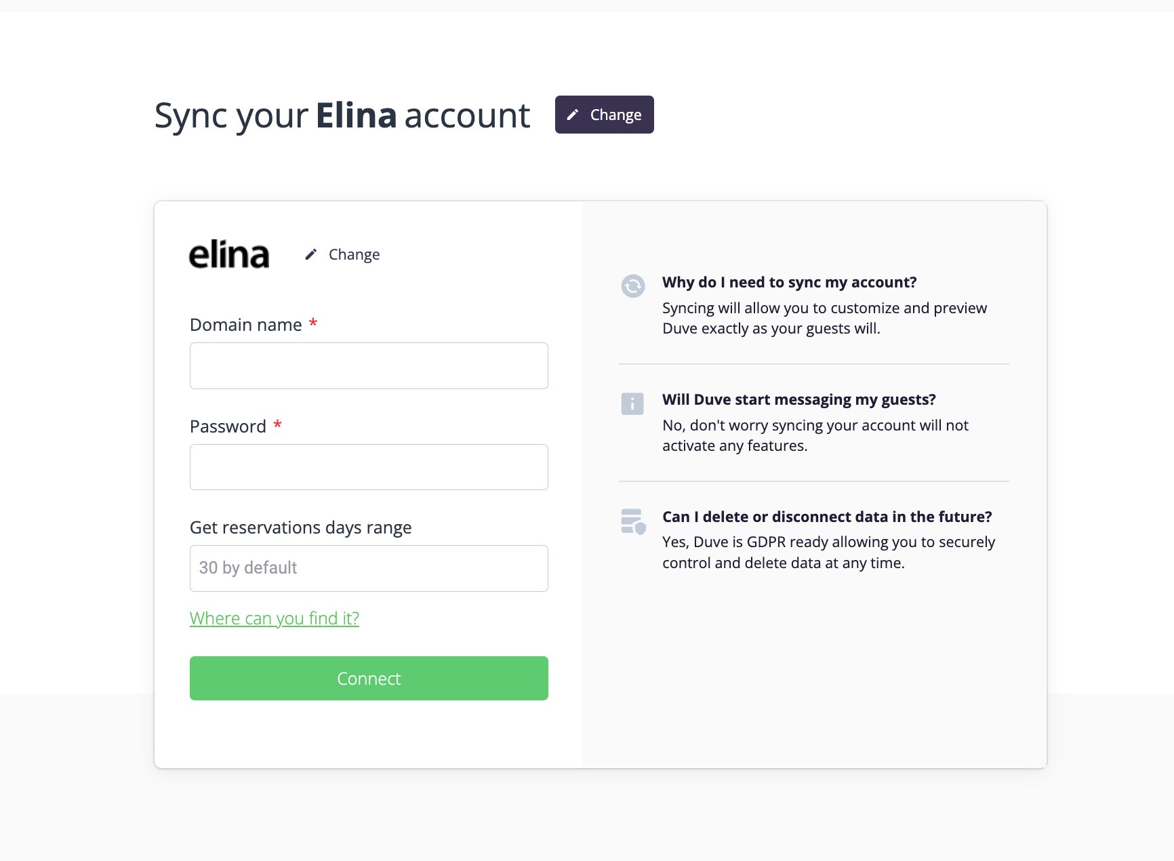Click 'Can I delete or disconnect data' heading
This screenshot has width=1174, height=861.
pyautogui.click(x=827, y=517)
